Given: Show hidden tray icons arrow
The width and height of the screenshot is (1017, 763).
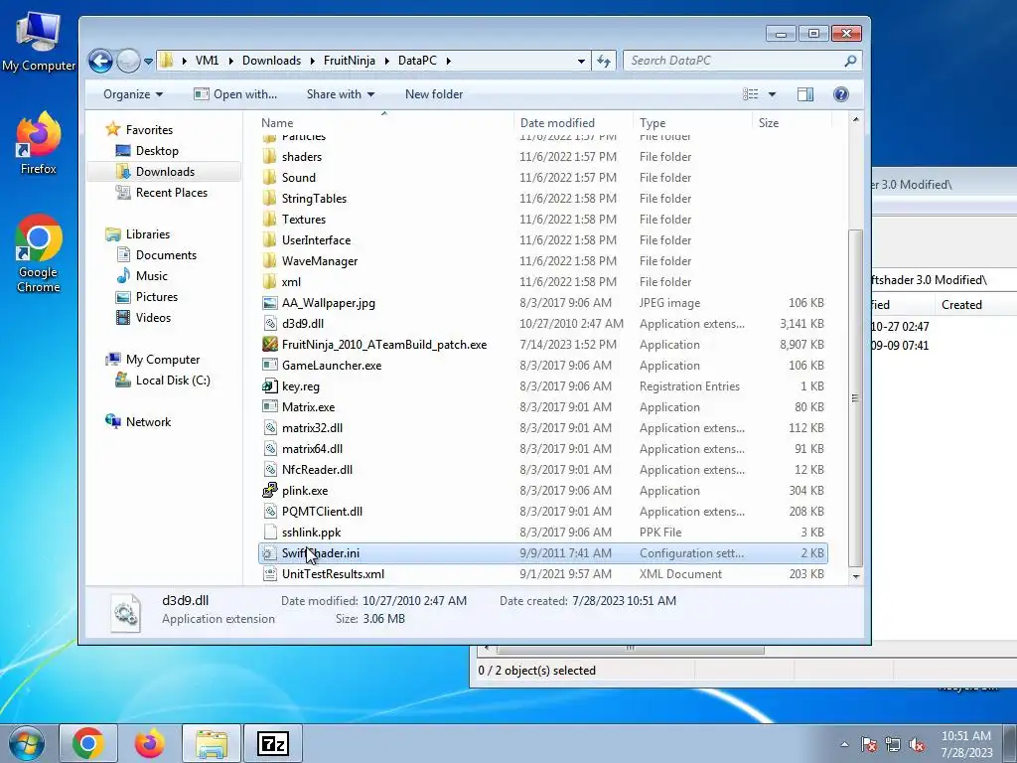Looking at the screenshot, I should [844, 744].
